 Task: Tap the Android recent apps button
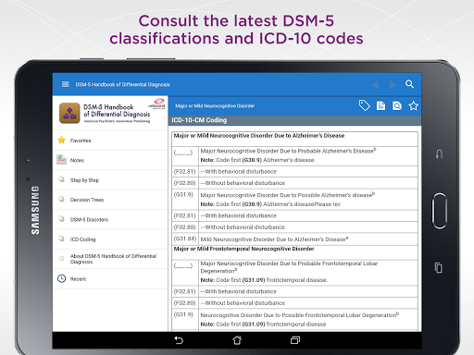click(295, 340)
